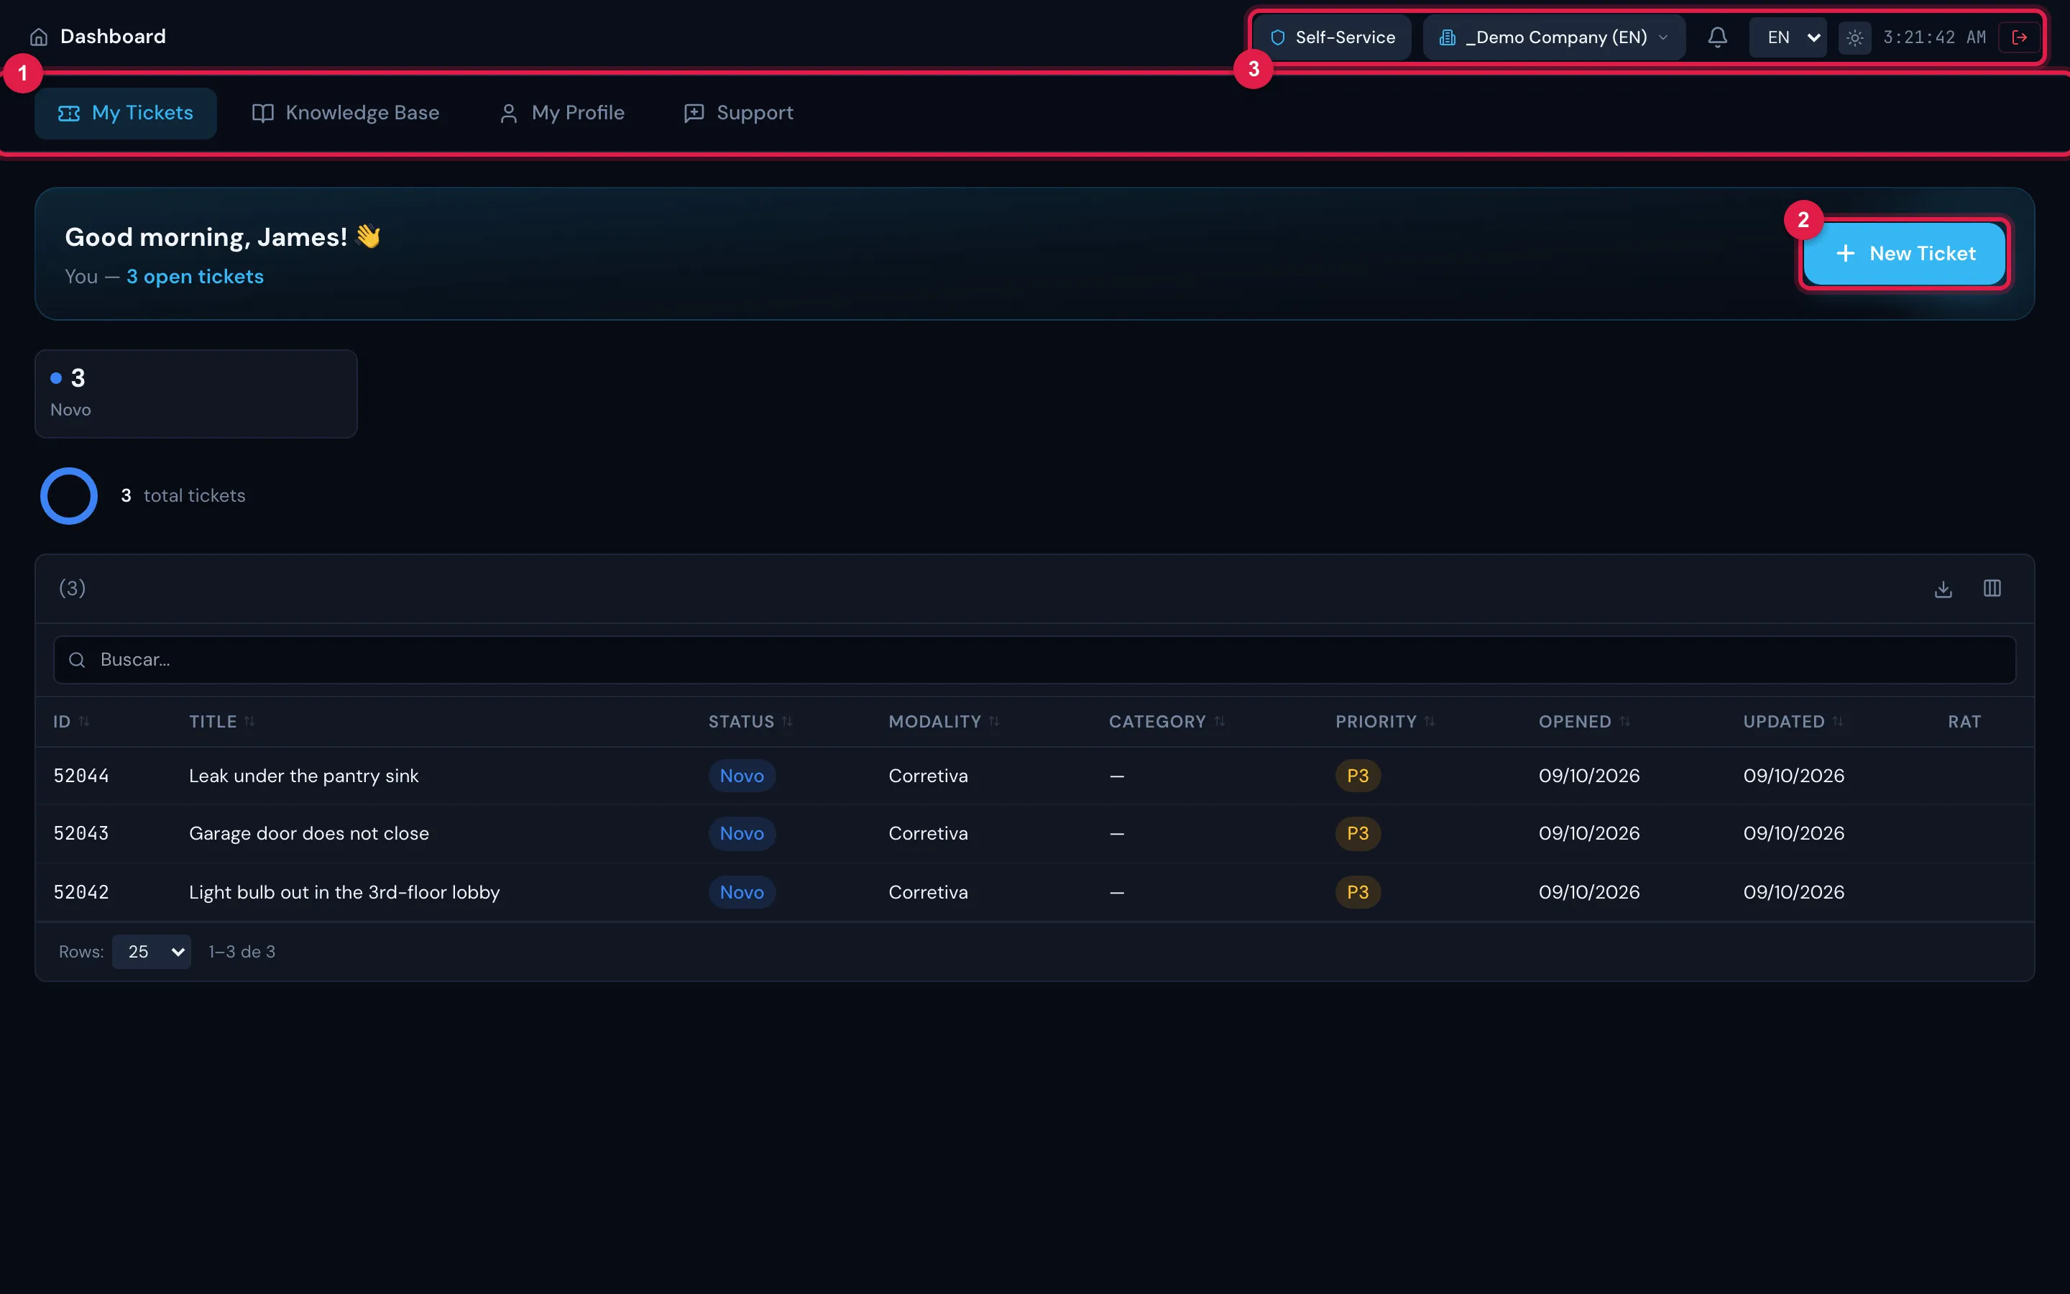Click 'Leak under the pantry sink' title
2070x1294 pixels.
click(303, 776)
